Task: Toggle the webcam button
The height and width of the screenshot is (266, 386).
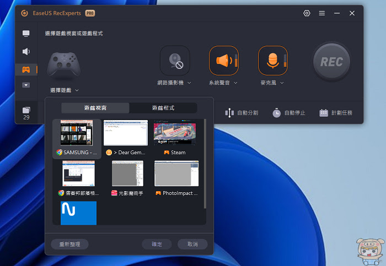Action: (175, 61)
